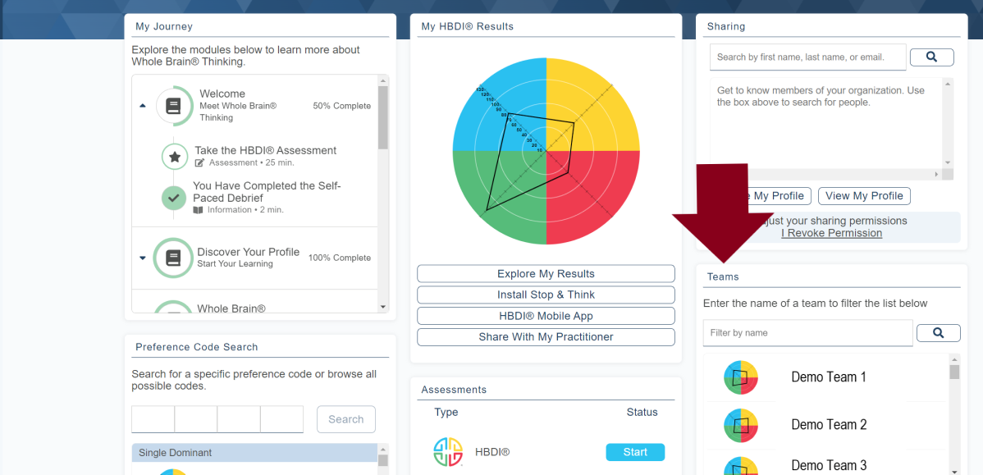Click the HBDI assessment logo icon
The height and width of the screenshot is (475, 983).
pos(448,452)
